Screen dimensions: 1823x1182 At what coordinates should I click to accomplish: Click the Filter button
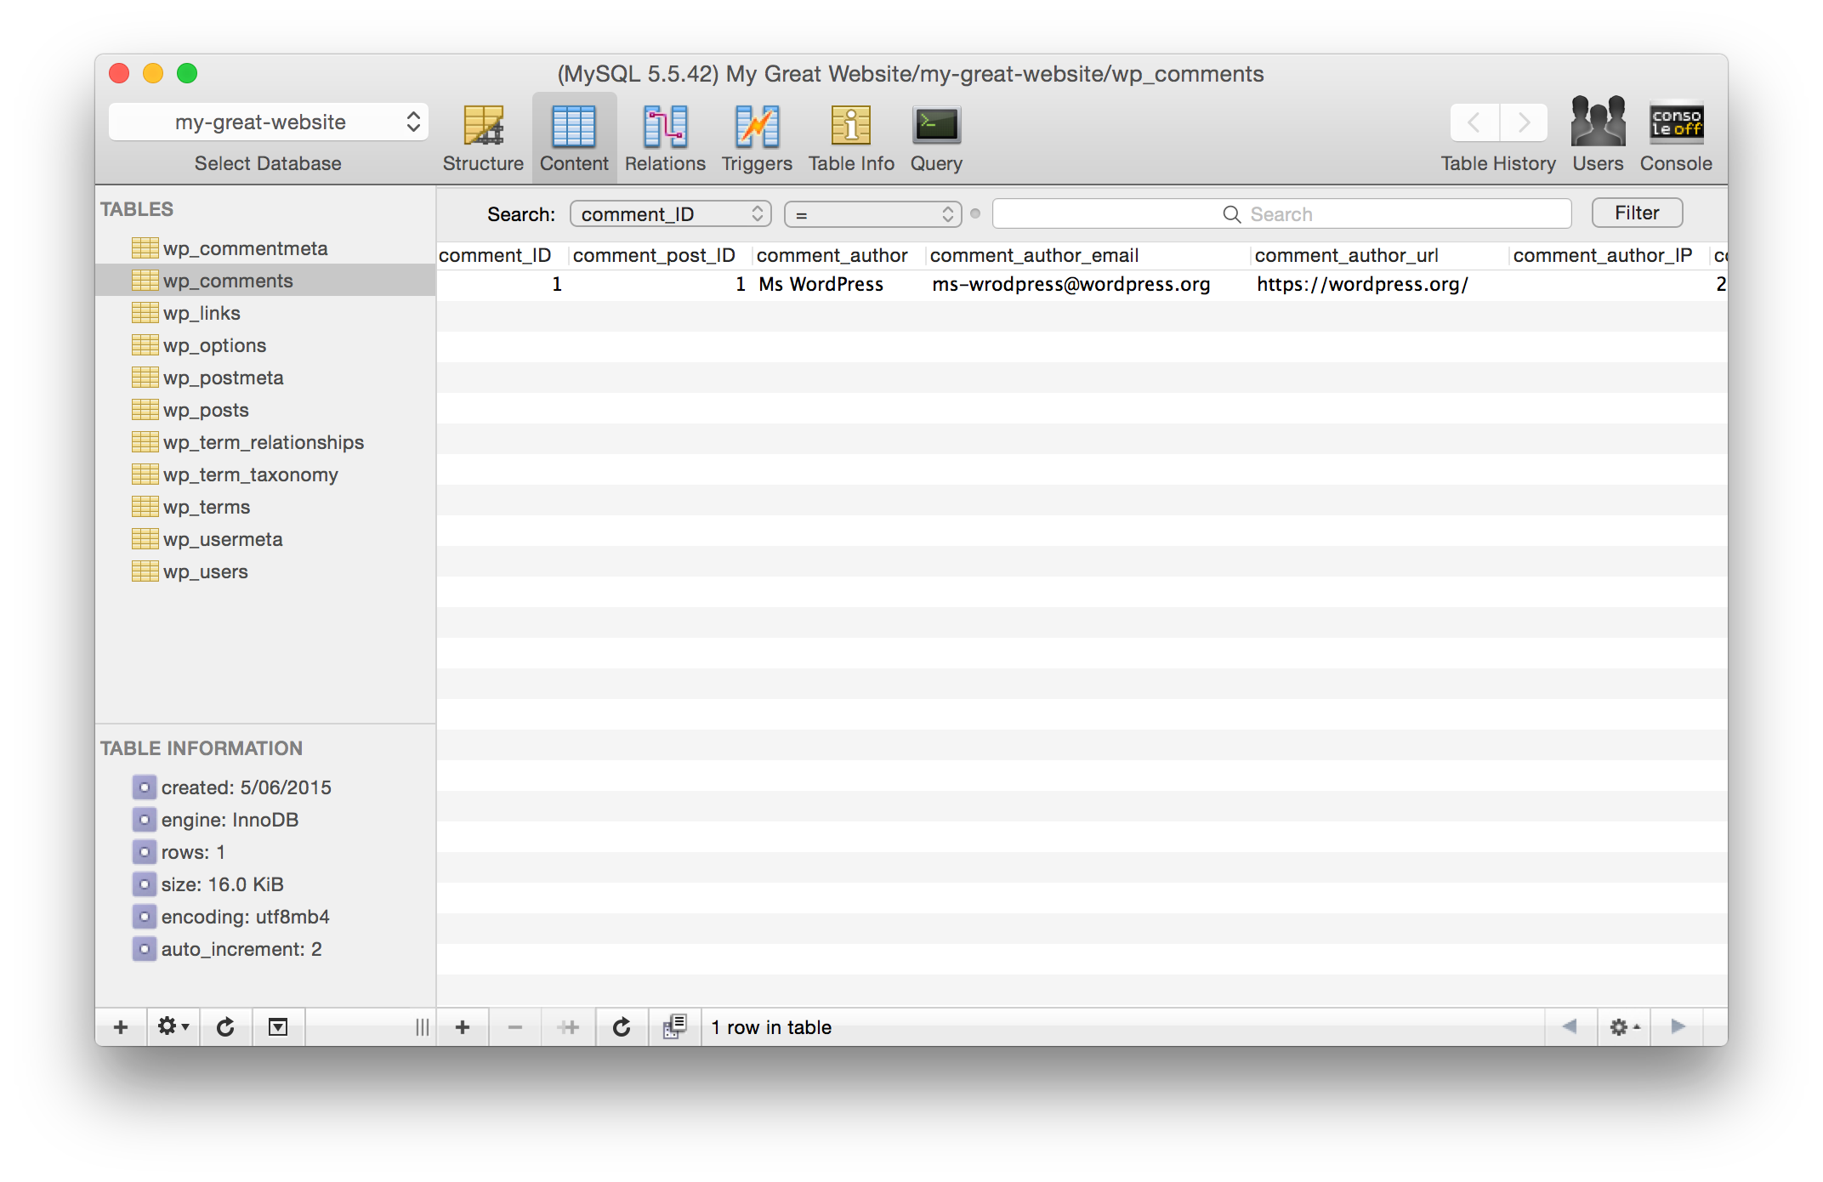tap(1636, 212)
